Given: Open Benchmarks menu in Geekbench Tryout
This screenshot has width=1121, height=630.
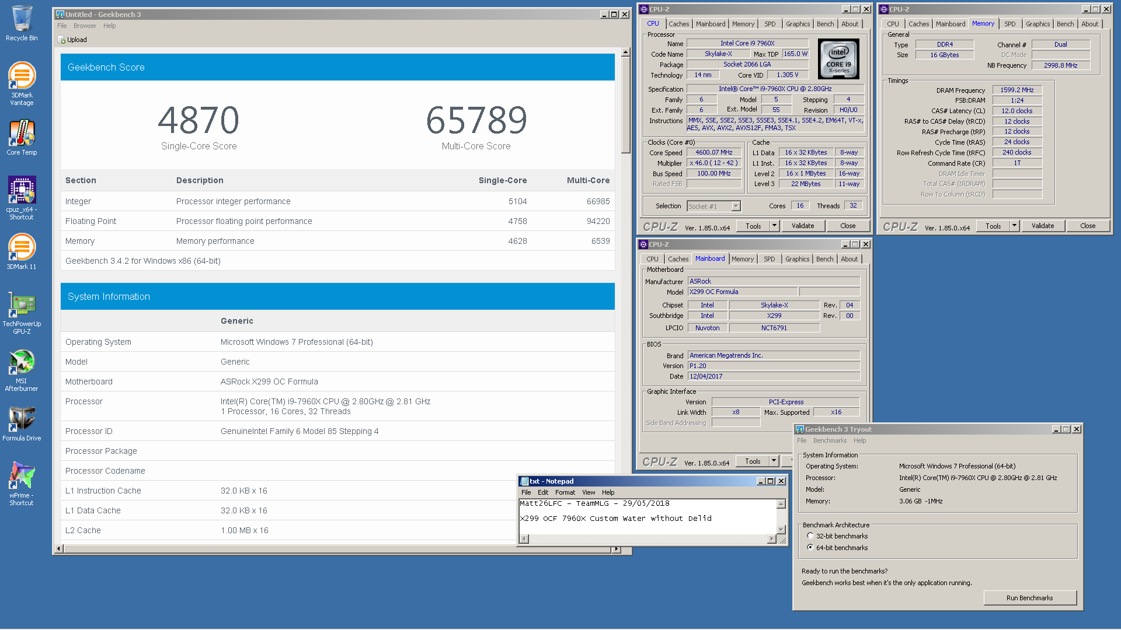Looking at the screenshot, I should (x=830, y=440).
